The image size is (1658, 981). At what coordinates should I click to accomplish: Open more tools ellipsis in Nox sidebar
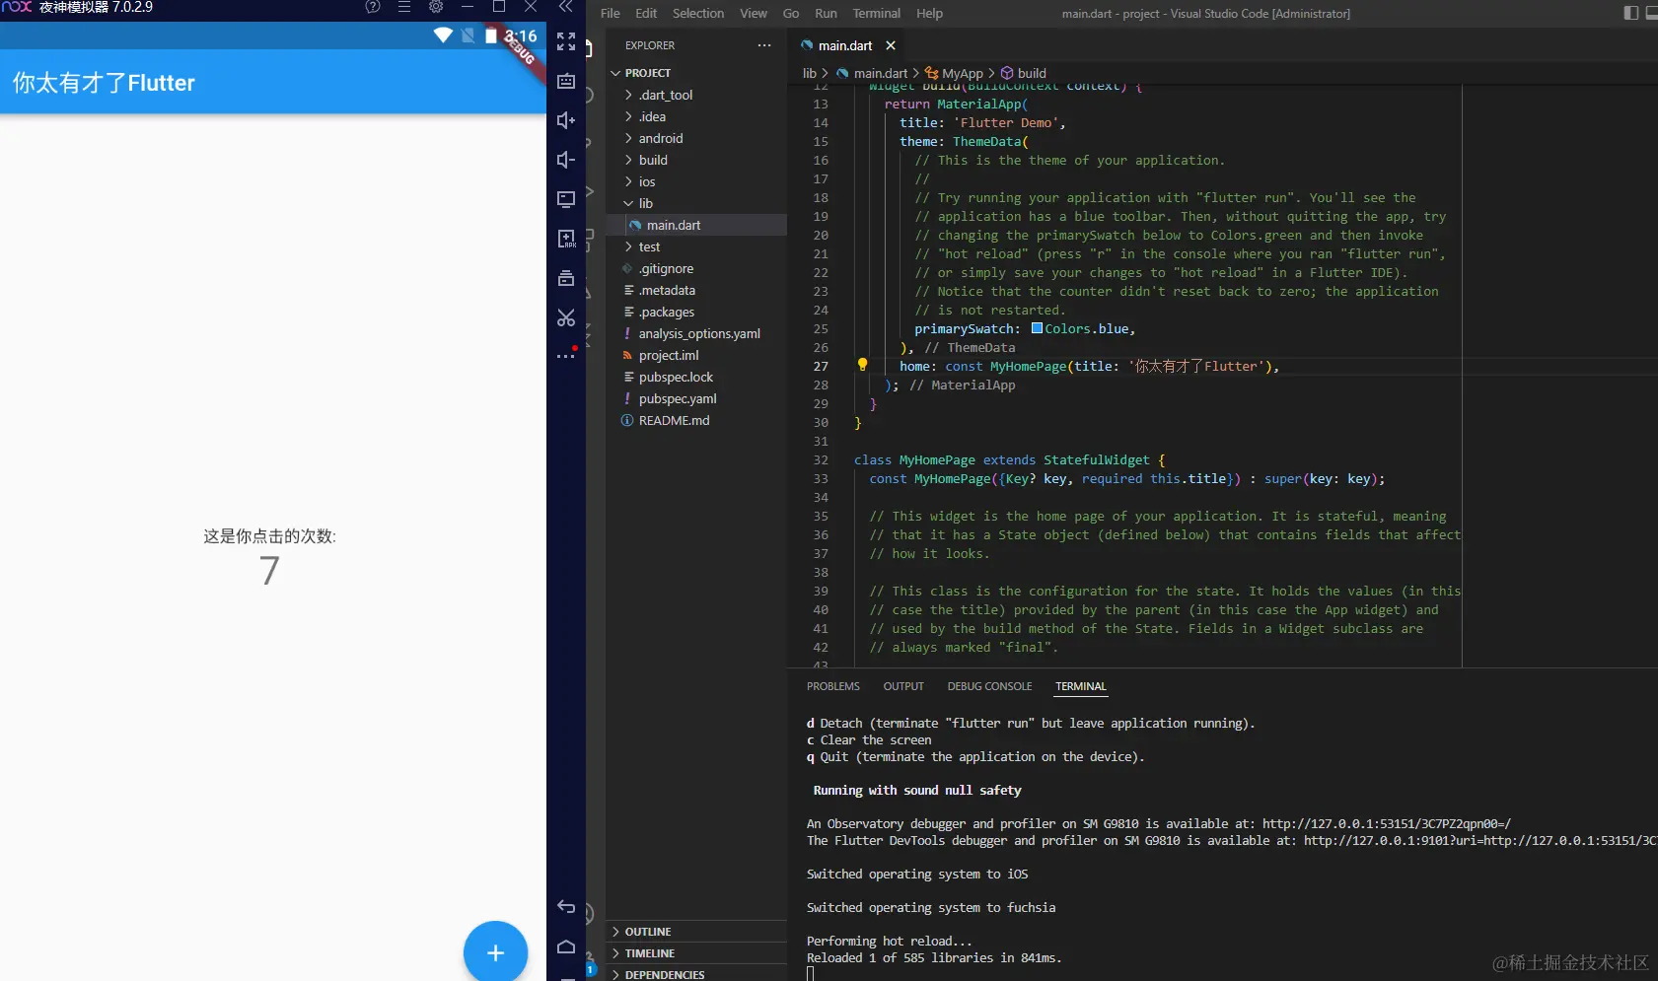click(x=566, y=355)
